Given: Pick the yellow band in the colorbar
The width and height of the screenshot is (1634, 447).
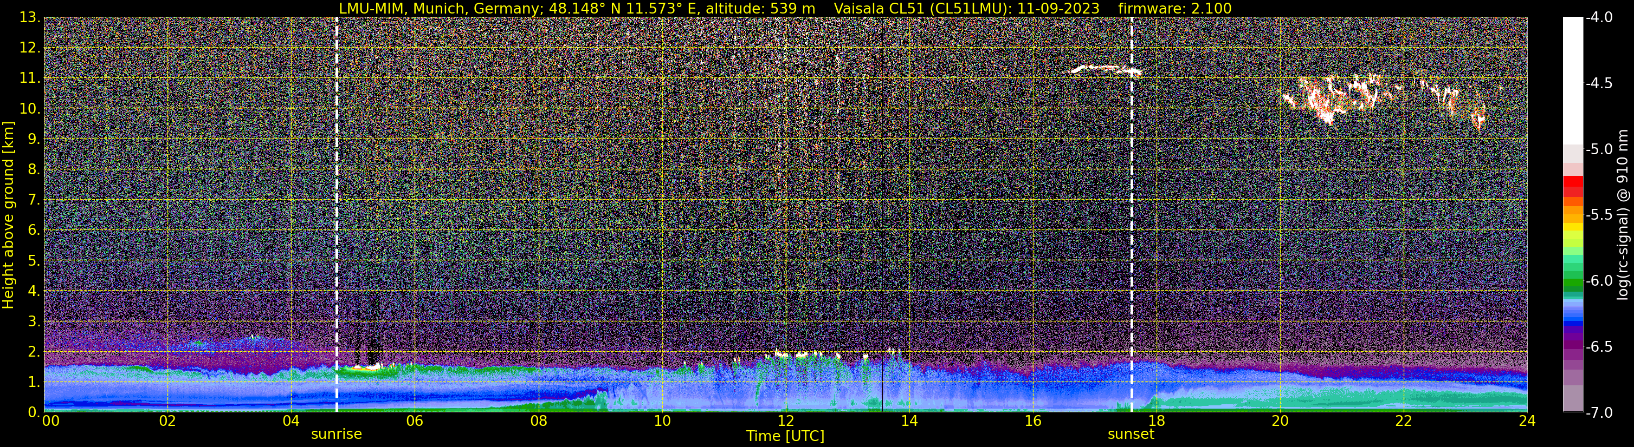Looking at the screenshot, I should pos(1573,227).
